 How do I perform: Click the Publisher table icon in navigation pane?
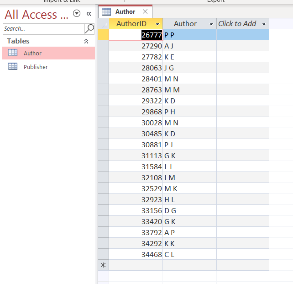[x=13, y=67]
